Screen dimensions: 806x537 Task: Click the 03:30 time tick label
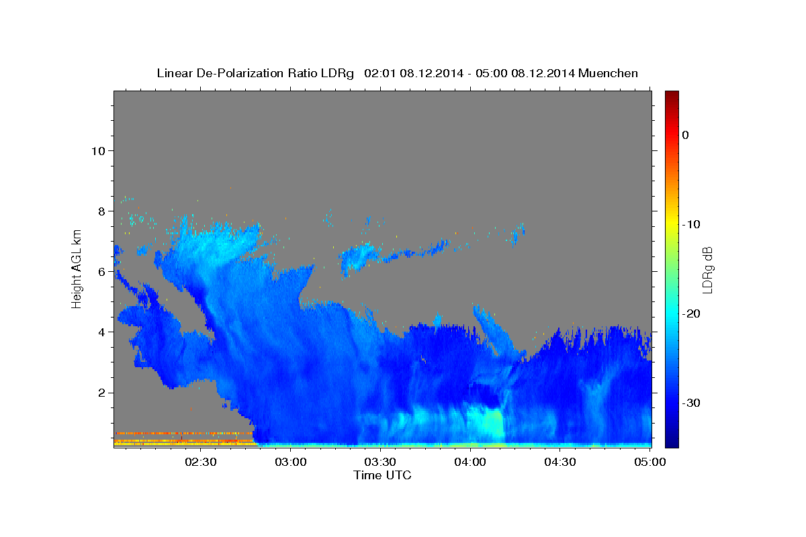[x=380, y=462]
